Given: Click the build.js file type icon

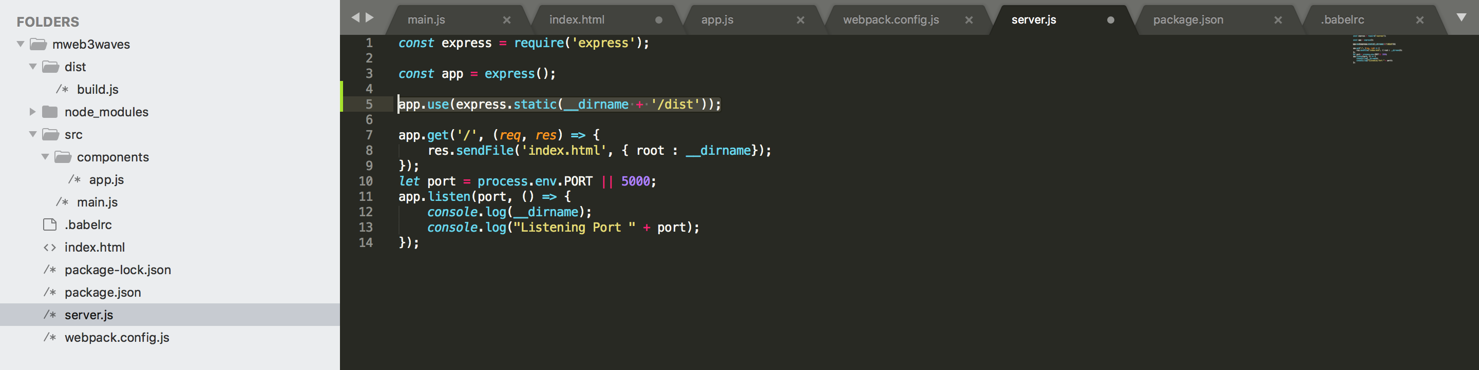Looking at the screenshot, I should point(63,89).
